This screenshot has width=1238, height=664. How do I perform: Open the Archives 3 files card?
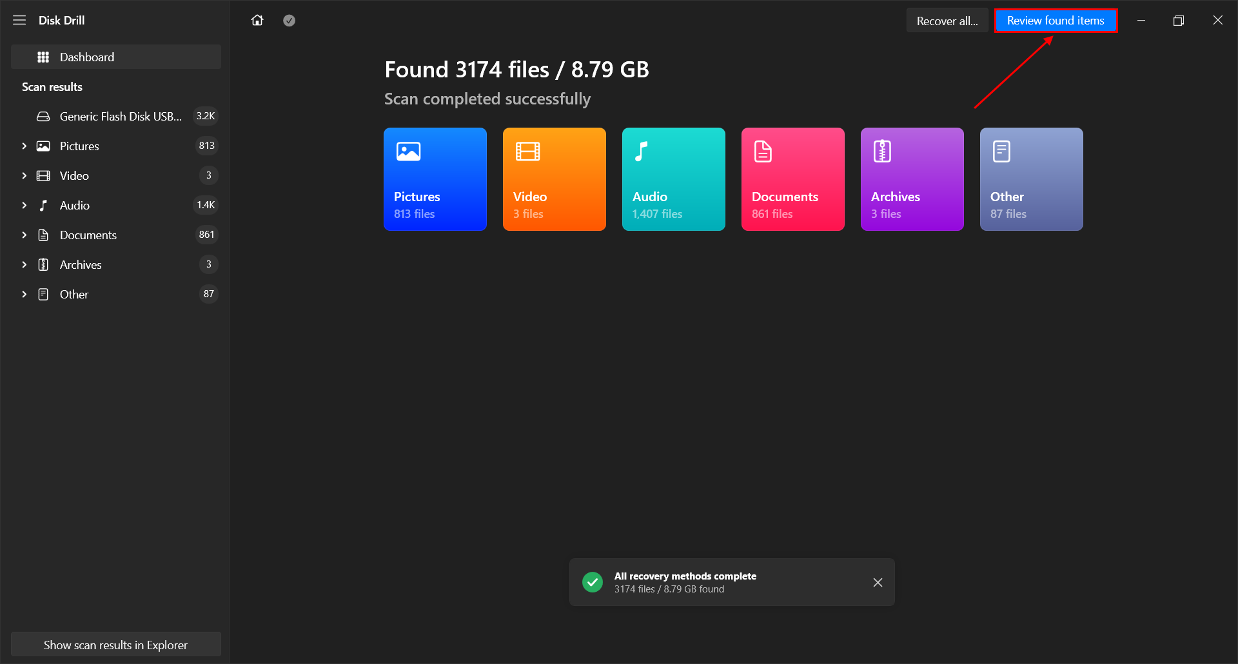pyautogui.click(x=912, y=179)
